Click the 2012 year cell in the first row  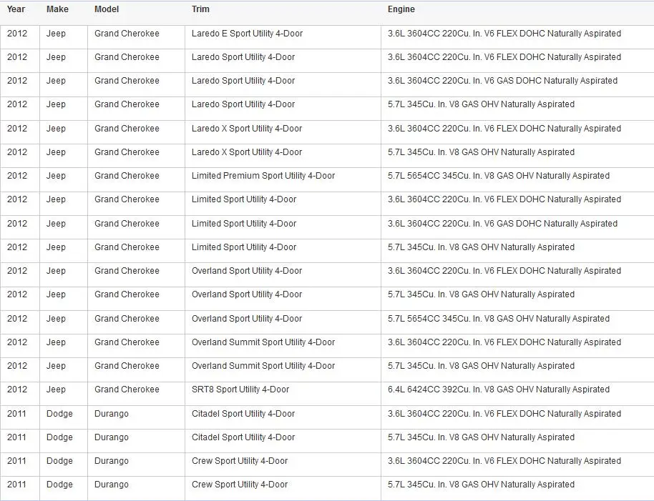(x=19, y=37)
